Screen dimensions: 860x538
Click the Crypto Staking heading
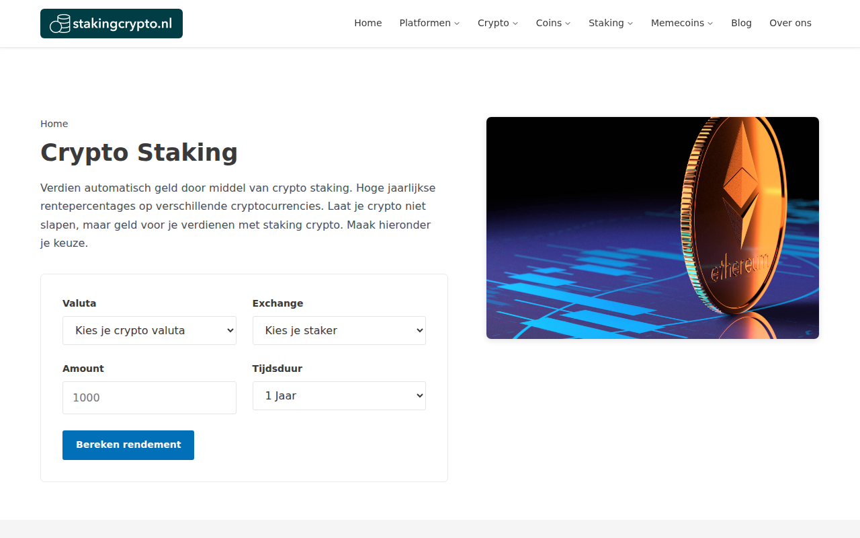tap(139, 153)
